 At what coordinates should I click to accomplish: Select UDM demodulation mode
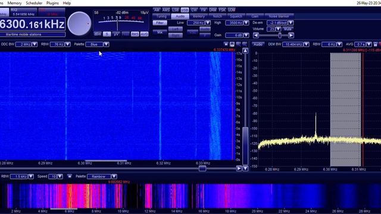(232, 10)
